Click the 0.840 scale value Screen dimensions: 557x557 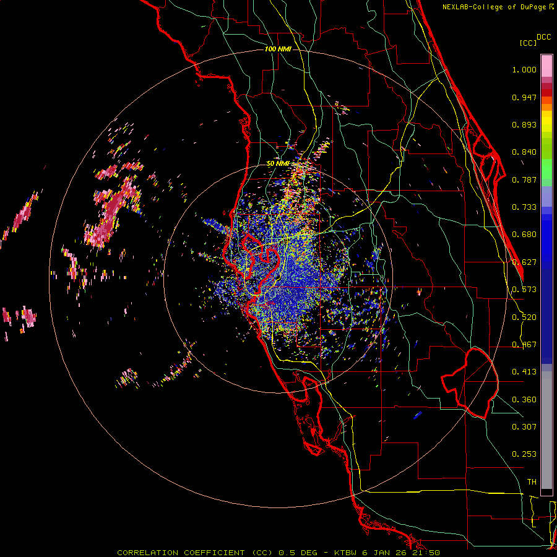[x=524, y=152]
